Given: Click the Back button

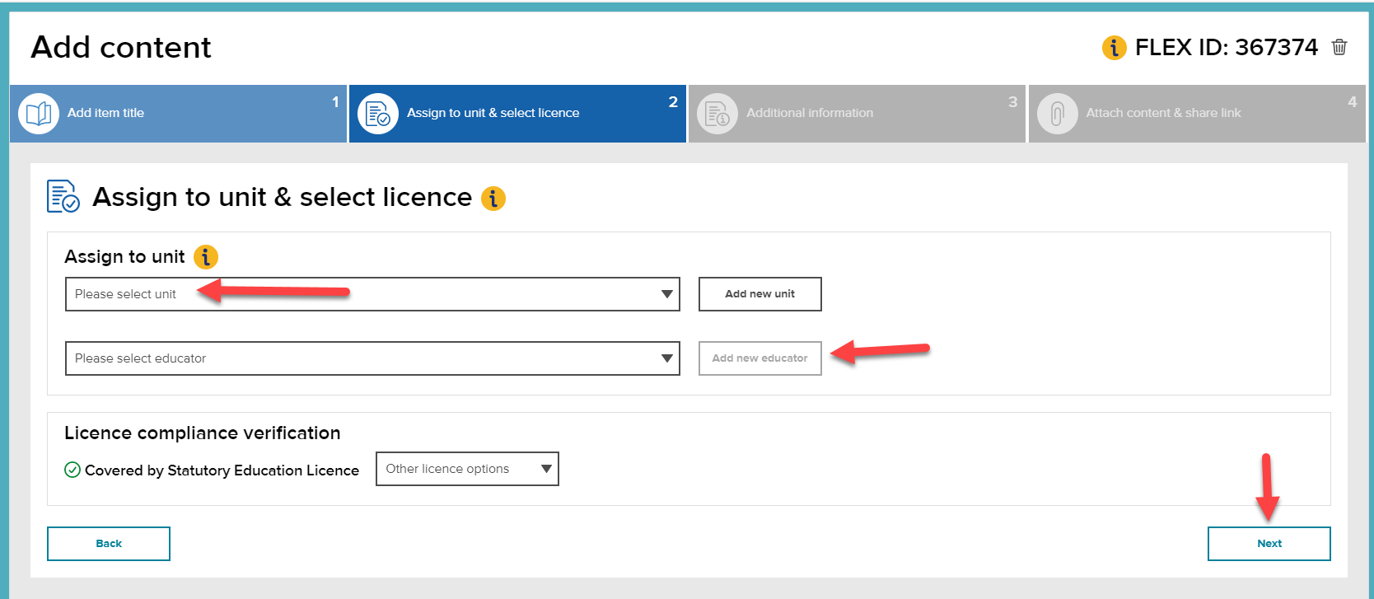Looking at the screenshot, I should [x=109, y=544].
